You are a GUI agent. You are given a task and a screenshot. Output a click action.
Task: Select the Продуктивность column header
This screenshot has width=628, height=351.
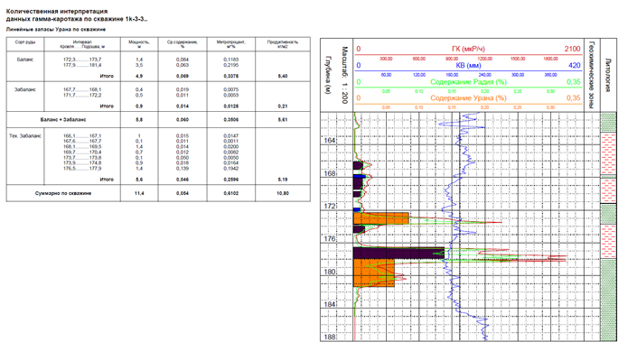click(x=283, y=44)
